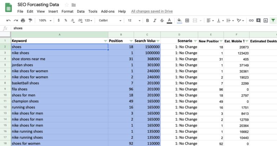Open the vertical align dropdown

coord(220,20)
